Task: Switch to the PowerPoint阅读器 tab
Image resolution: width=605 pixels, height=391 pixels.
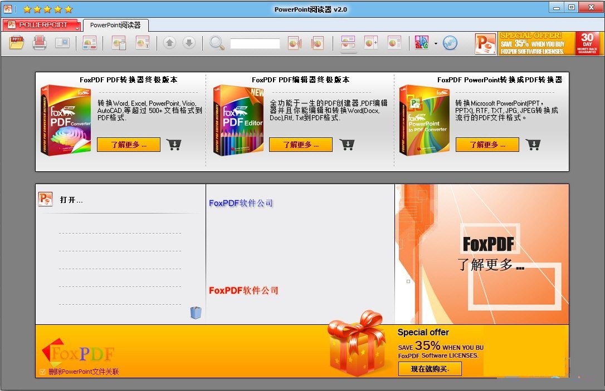Action: click(x=115, y=25)
